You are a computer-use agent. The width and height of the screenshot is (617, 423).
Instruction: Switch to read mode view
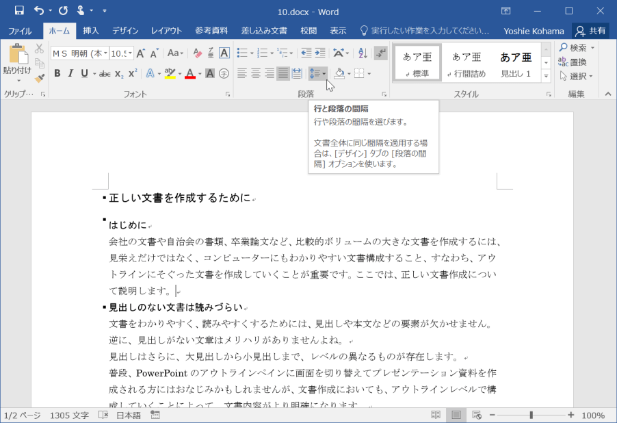pyautogui.click(x=436, y=415)
